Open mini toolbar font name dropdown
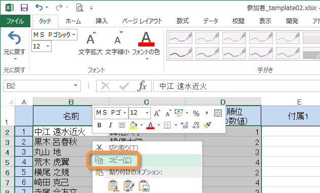The height and width of the screenshot is (193, 320). (125, 113)
